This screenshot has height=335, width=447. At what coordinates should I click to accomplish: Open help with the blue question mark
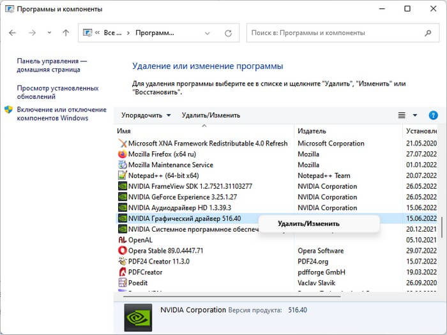[434, 115]
